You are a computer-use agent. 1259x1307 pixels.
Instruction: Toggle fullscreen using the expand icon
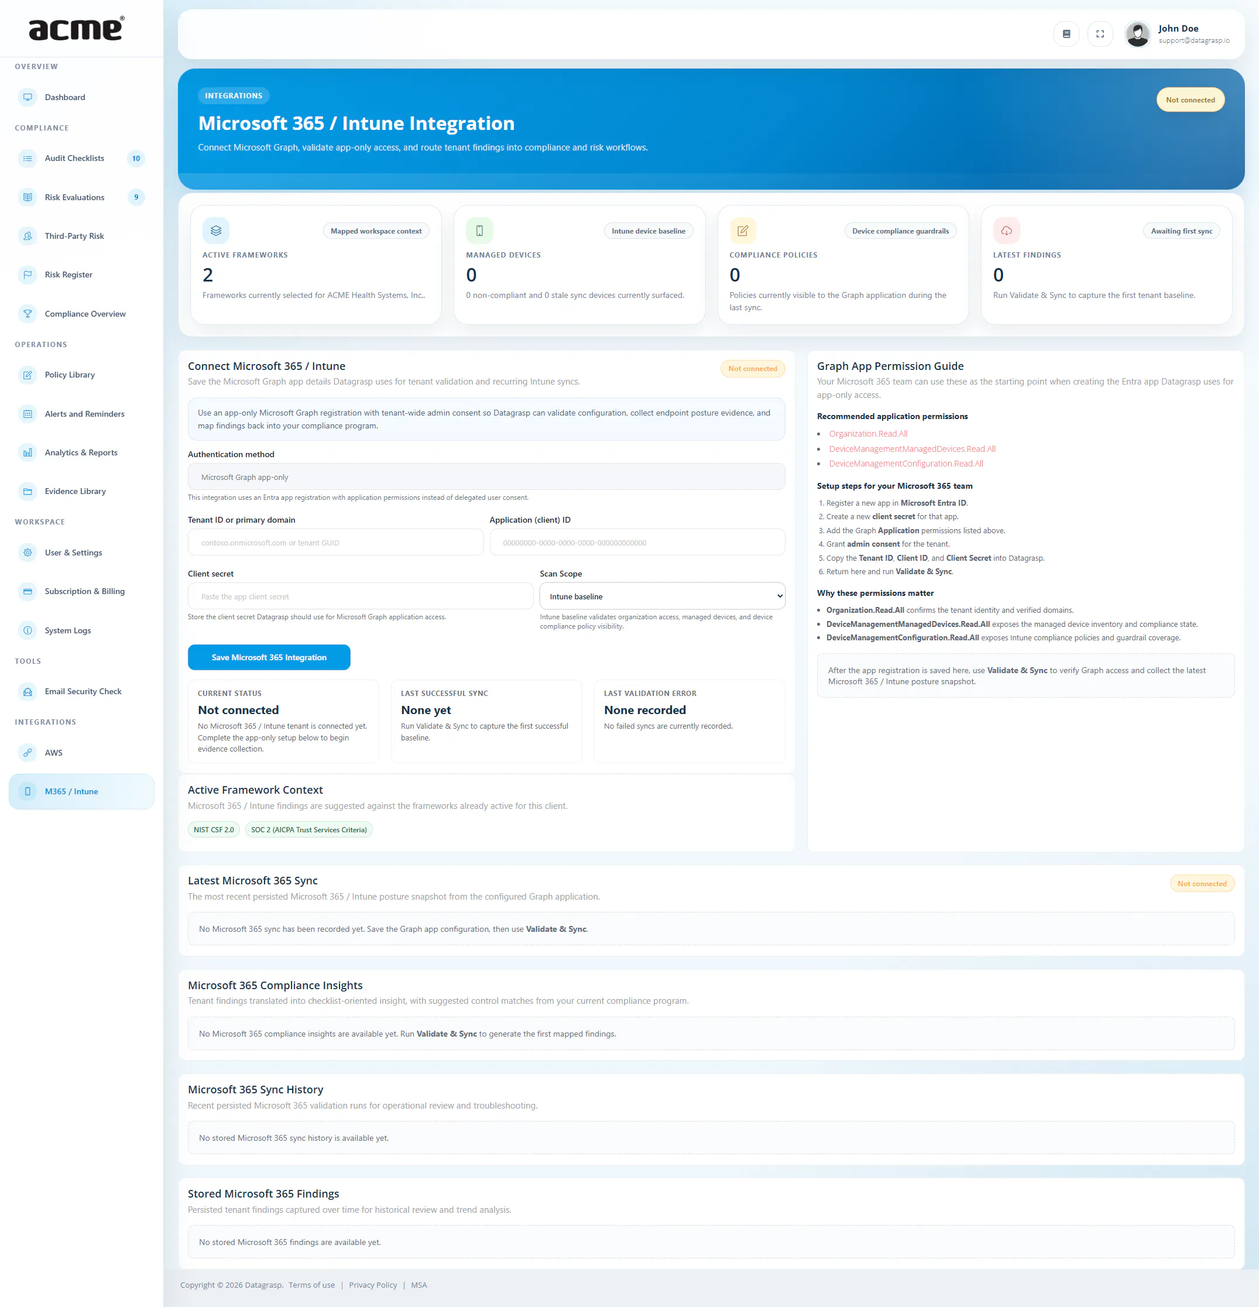point(1100,34)
